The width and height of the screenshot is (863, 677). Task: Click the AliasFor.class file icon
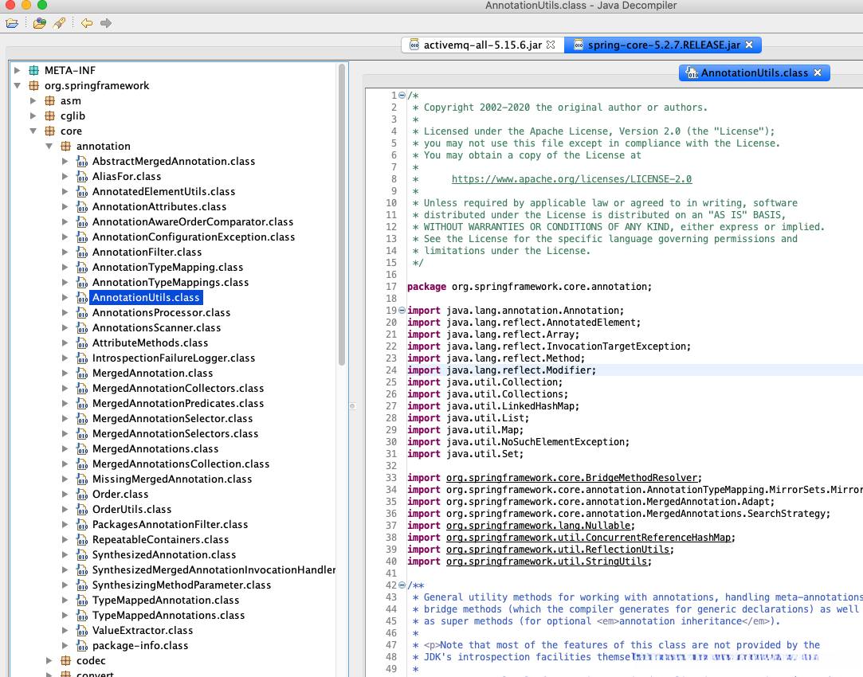(x=81, y=177)
